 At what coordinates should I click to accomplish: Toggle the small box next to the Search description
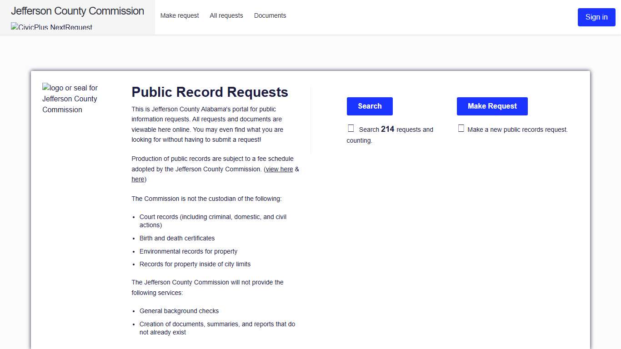pyautogui.click(x=351, y=128)
